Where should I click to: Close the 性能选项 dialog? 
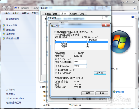coord(106,17)
